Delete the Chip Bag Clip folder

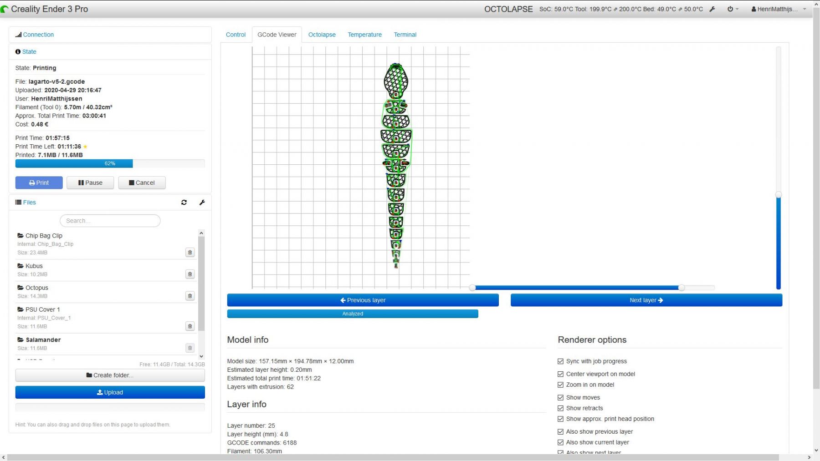[x=190, y=252]
